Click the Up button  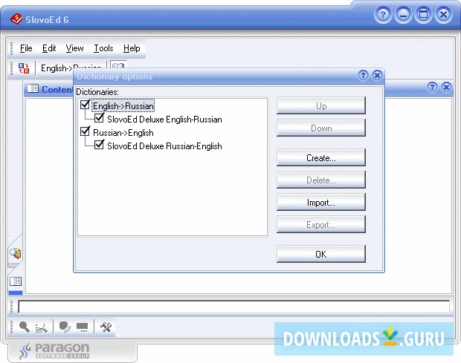321,105
